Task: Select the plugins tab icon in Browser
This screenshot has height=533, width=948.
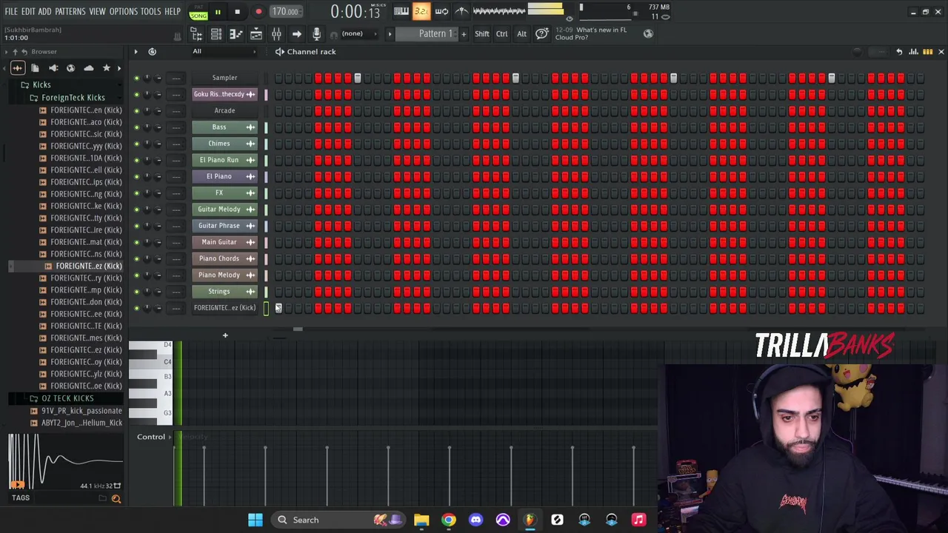Action: tap(53, 68)
